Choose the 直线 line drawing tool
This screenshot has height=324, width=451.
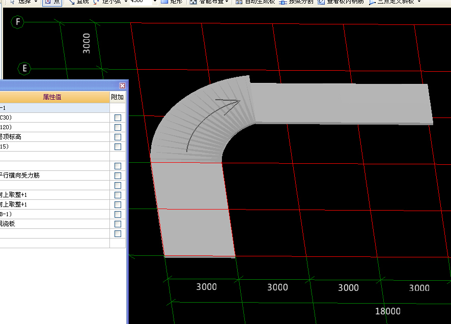click(79, 2)
